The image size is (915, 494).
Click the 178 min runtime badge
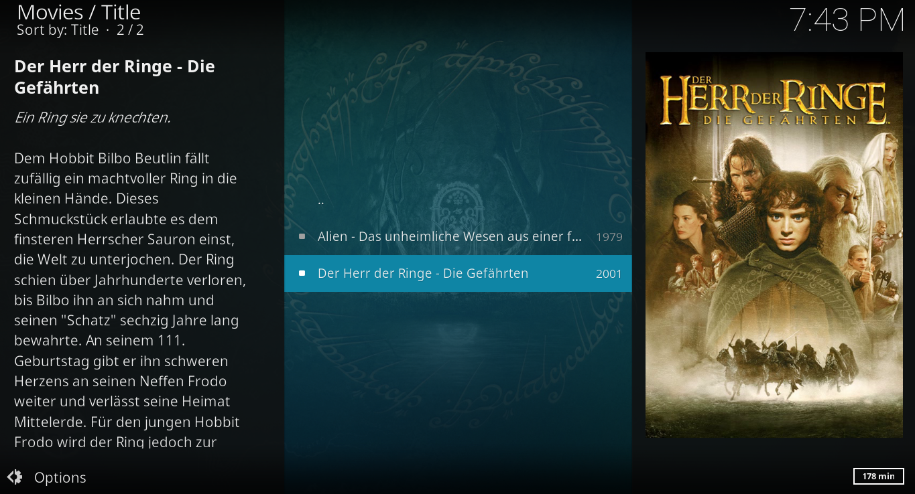pyautogui.click(x=879, y=476)
